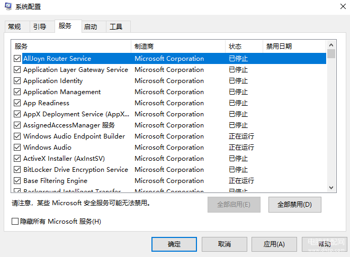Toggle App Readiness checkbox

17,103
